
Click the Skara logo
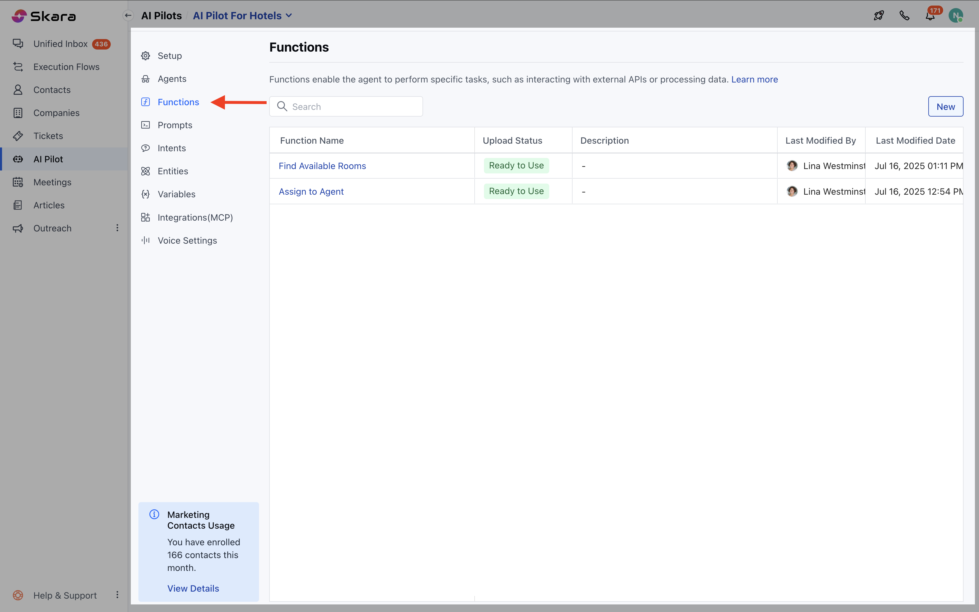[44, 16]
